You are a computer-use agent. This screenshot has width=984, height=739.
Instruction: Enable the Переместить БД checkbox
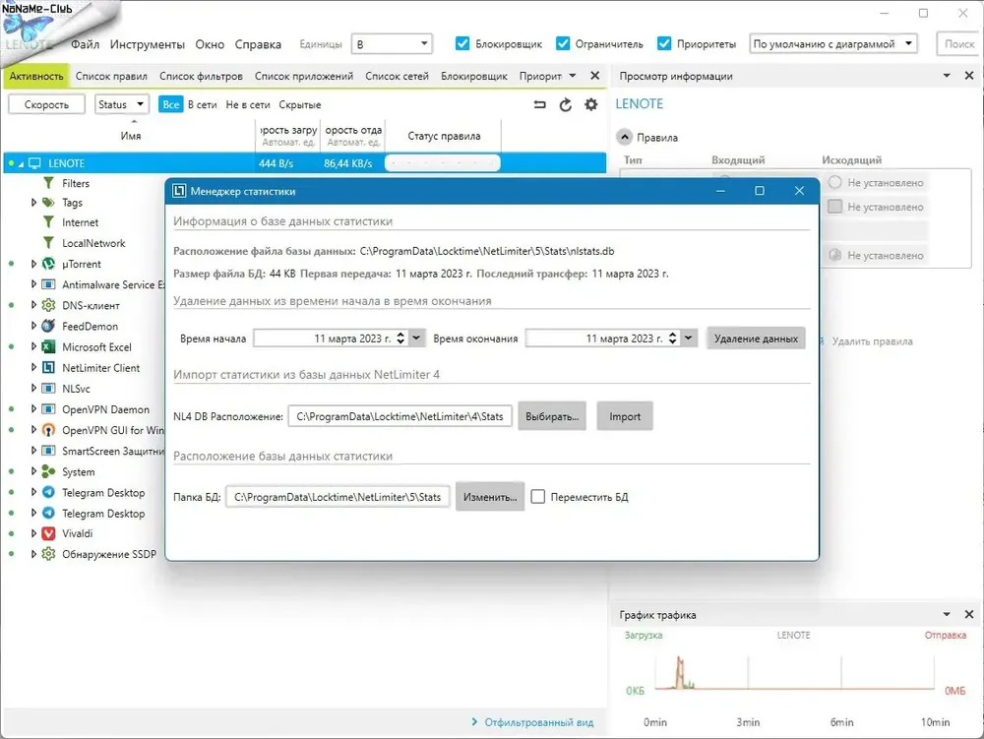(538, 497)
